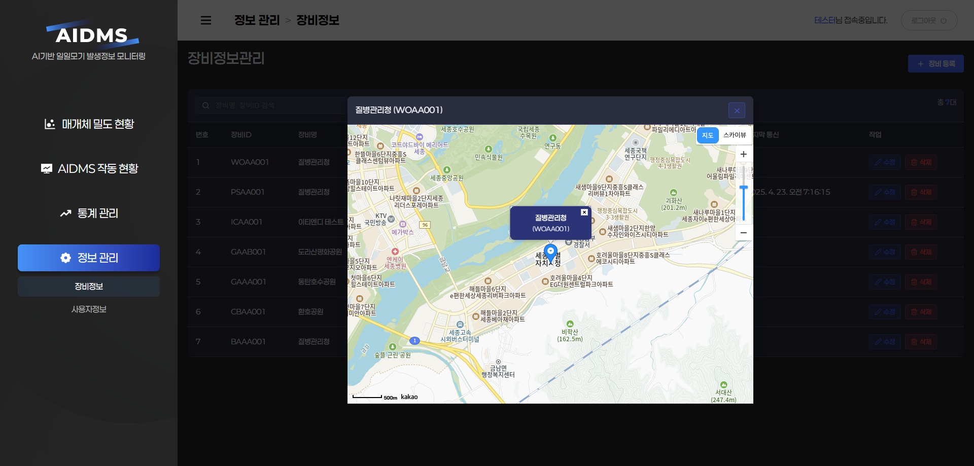Click 수정 button for GAAB001 row
The image size is (974, 466).
(x=885, y=252)
